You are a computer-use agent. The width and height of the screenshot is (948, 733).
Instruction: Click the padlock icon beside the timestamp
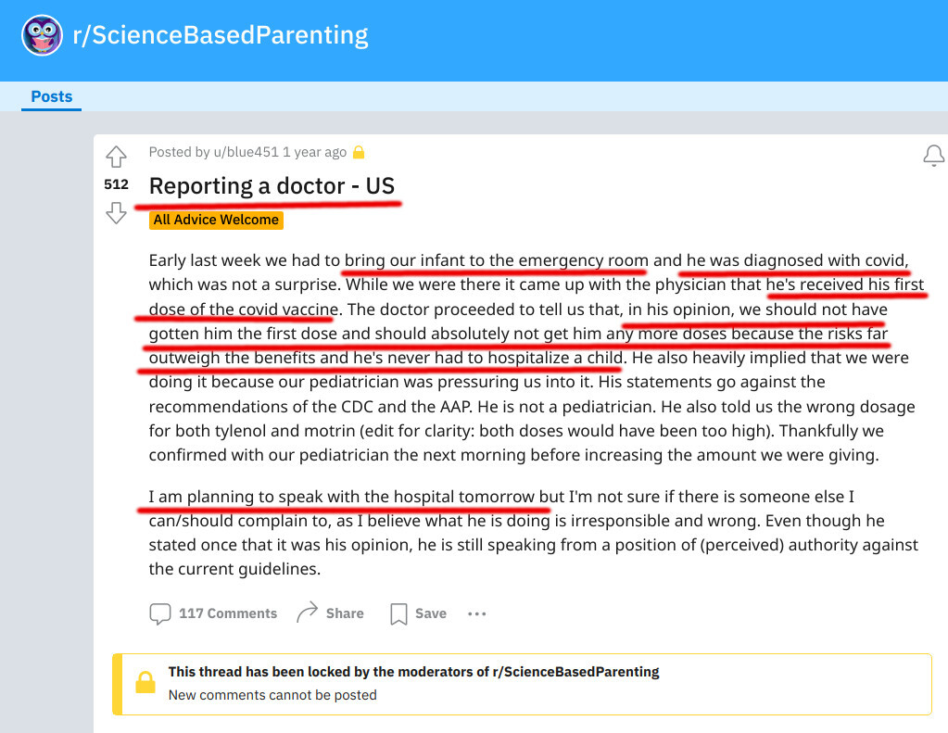tap(359, 152)
